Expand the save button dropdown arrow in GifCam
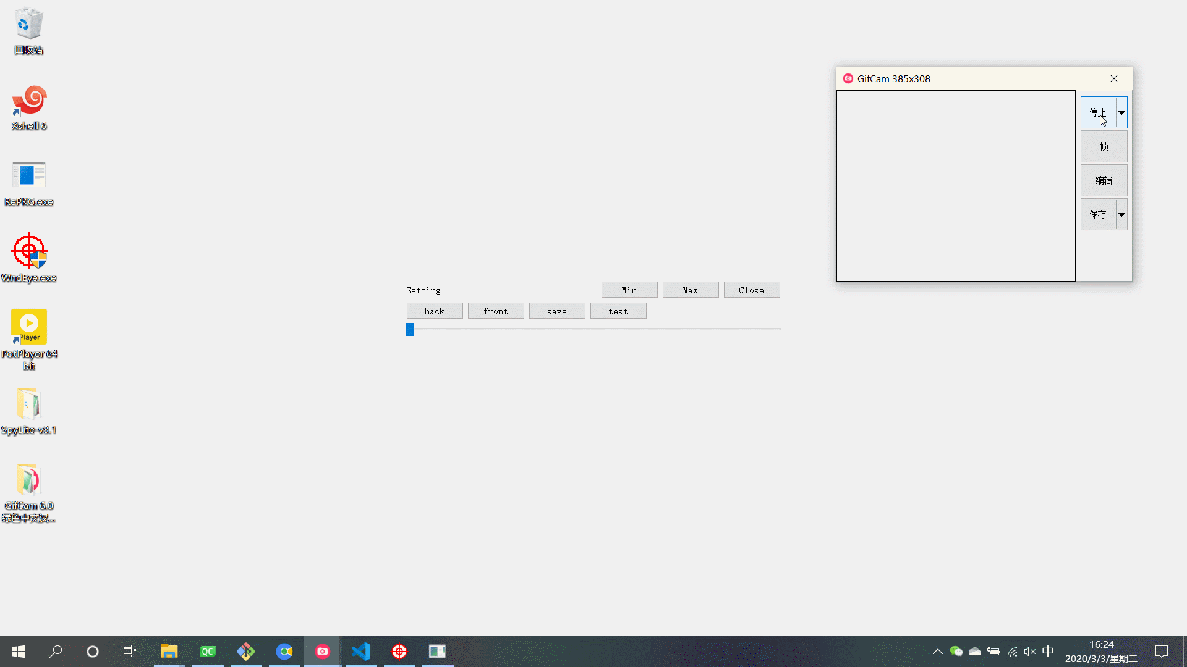 pyautogui.click(x=1121, y=214)
